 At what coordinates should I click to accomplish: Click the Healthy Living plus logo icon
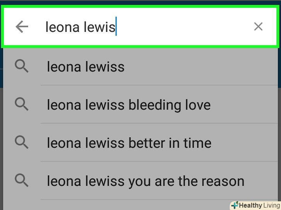pyautogui.click(x=235, y=205)
